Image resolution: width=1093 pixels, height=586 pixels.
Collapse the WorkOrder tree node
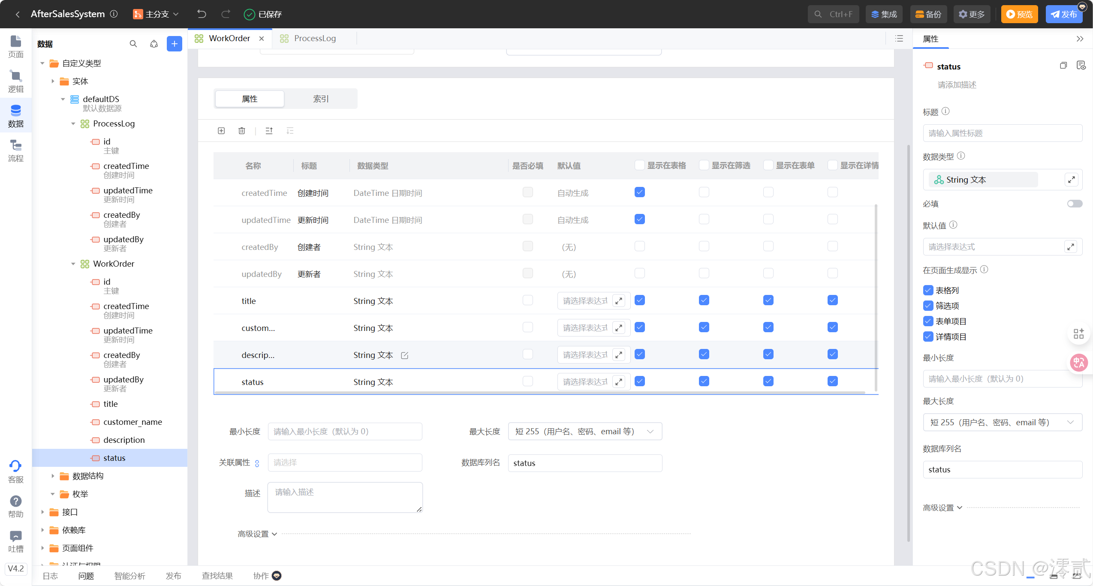[73, 264]
